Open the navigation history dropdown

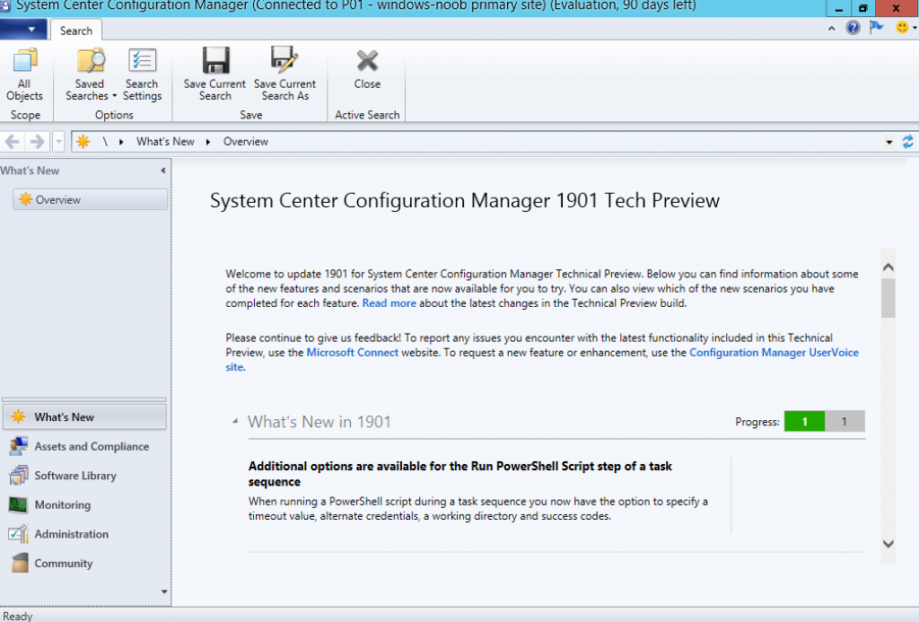tap(58, 141)
